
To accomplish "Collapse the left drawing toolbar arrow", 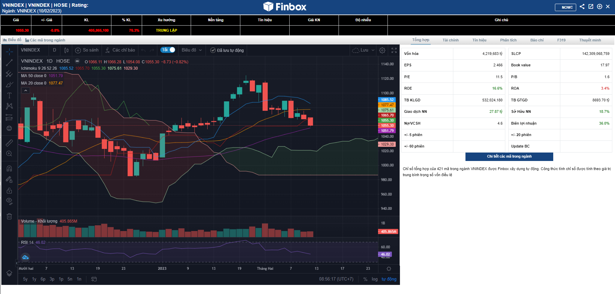I will coord(17,263).
